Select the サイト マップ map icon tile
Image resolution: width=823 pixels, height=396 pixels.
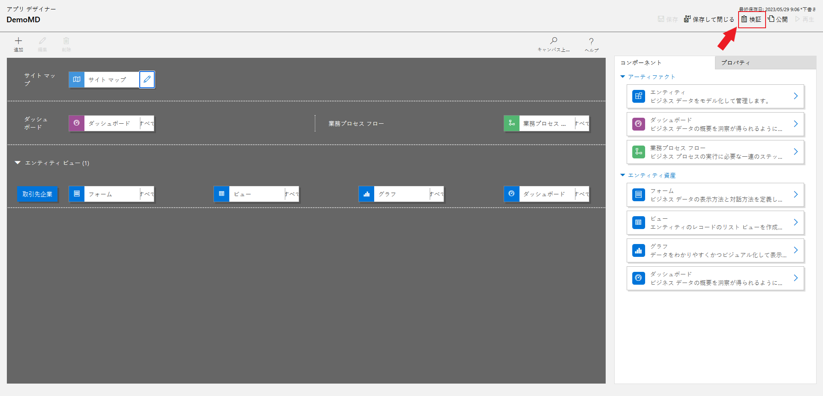pos(77,80)
